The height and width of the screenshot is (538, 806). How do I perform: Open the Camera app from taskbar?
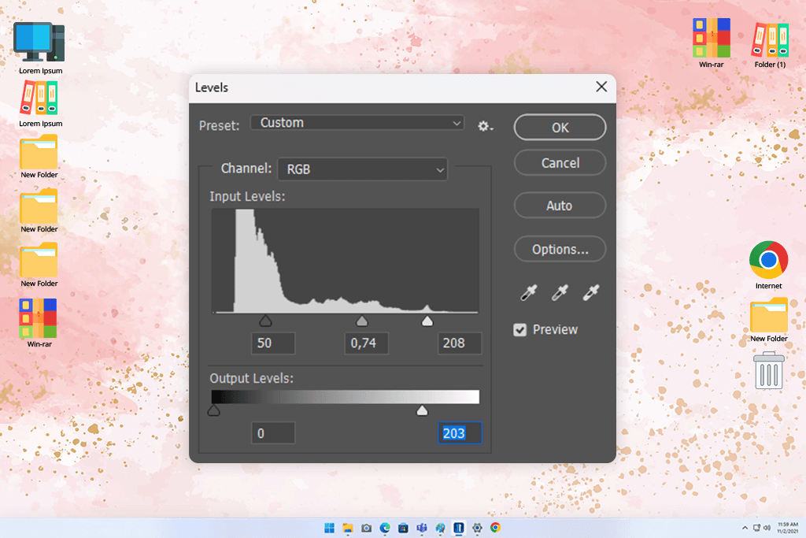pos(367,528)
